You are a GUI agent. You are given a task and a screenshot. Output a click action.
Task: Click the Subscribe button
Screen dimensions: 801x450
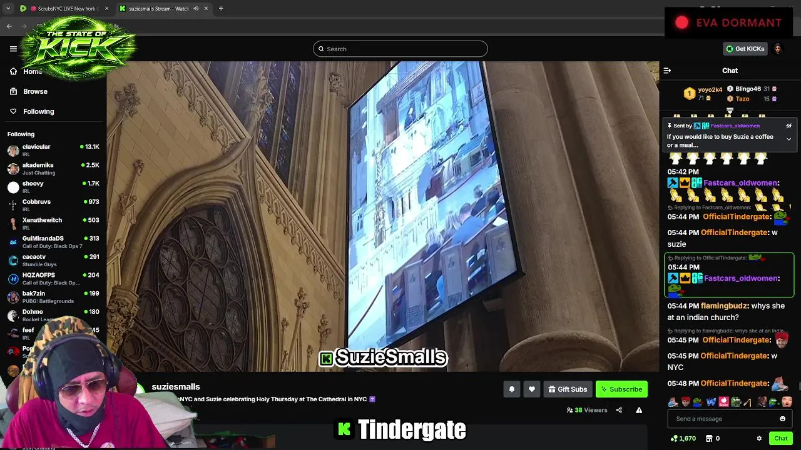pyautogui.click(x=621, y=389)
